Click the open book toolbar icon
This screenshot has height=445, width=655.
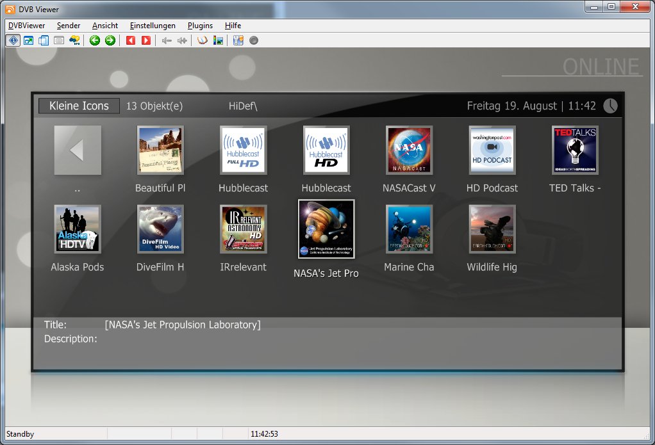tap(203, 40)
